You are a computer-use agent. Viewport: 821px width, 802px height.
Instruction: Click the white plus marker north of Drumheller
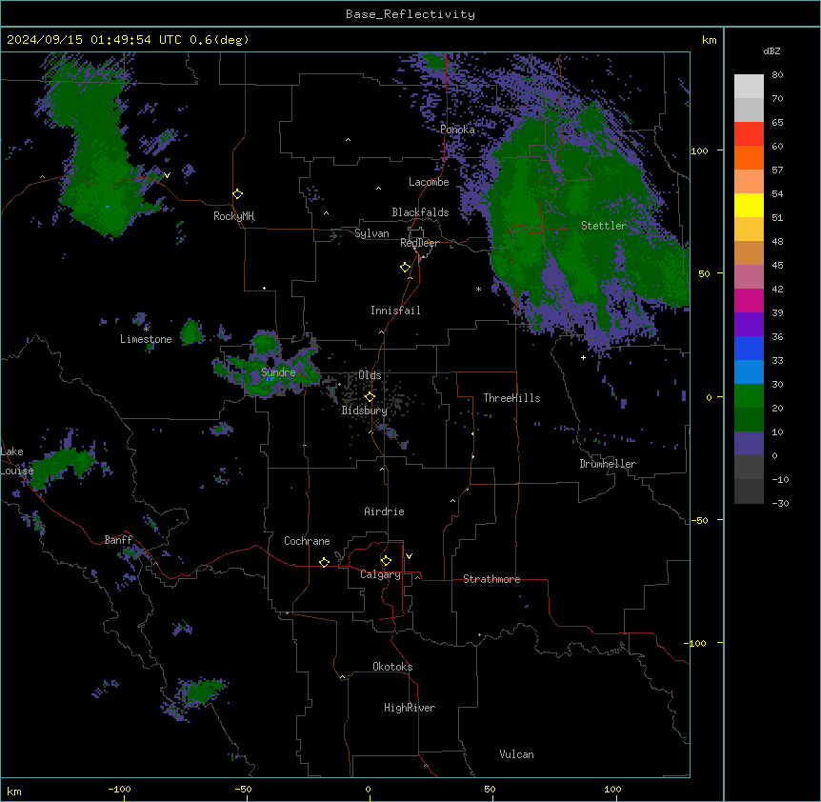[583, 357]
